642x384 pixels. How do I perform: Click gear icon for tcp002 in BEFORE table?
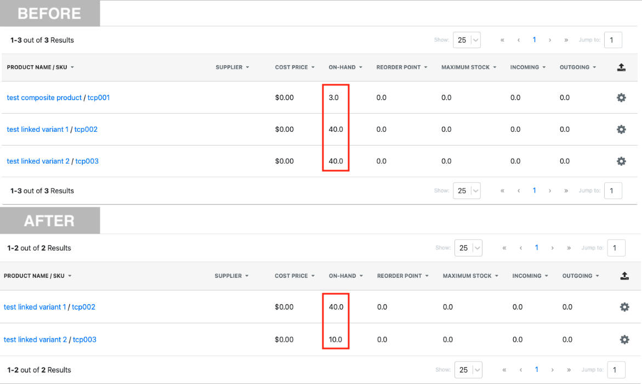coord(621,130)
